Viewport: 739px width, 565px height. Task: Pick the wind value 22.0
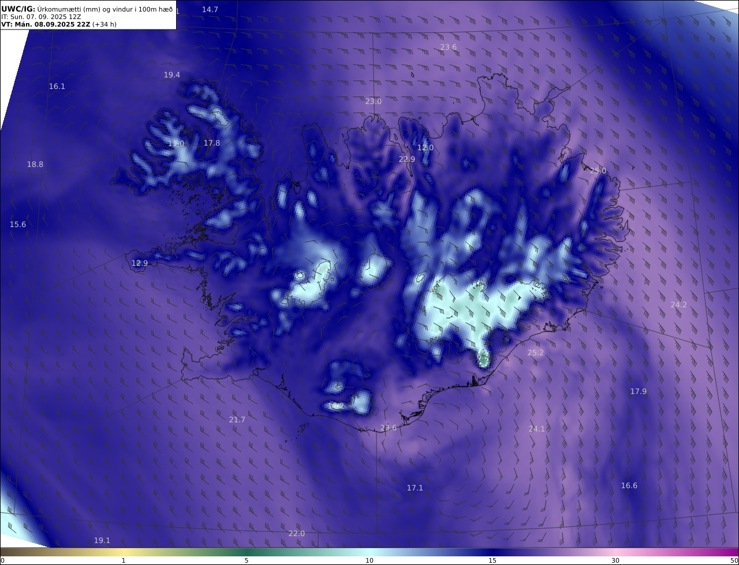297,534
